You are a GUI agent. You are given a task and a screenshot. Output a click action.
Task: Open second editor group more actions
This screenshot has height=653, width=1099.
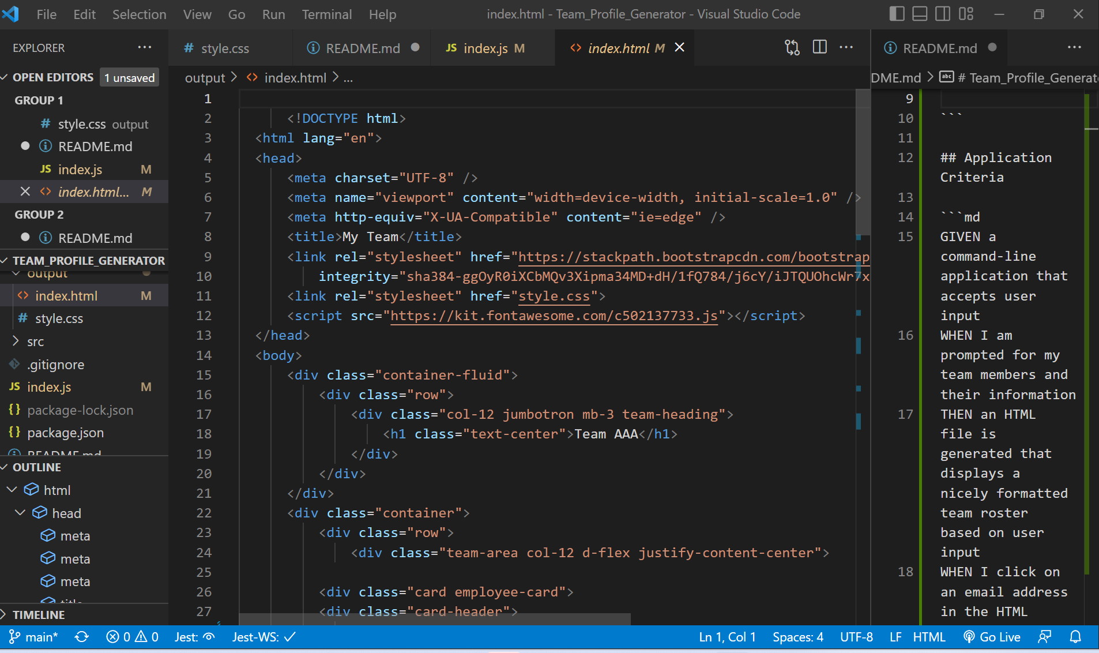click(x=1074, y=47)
